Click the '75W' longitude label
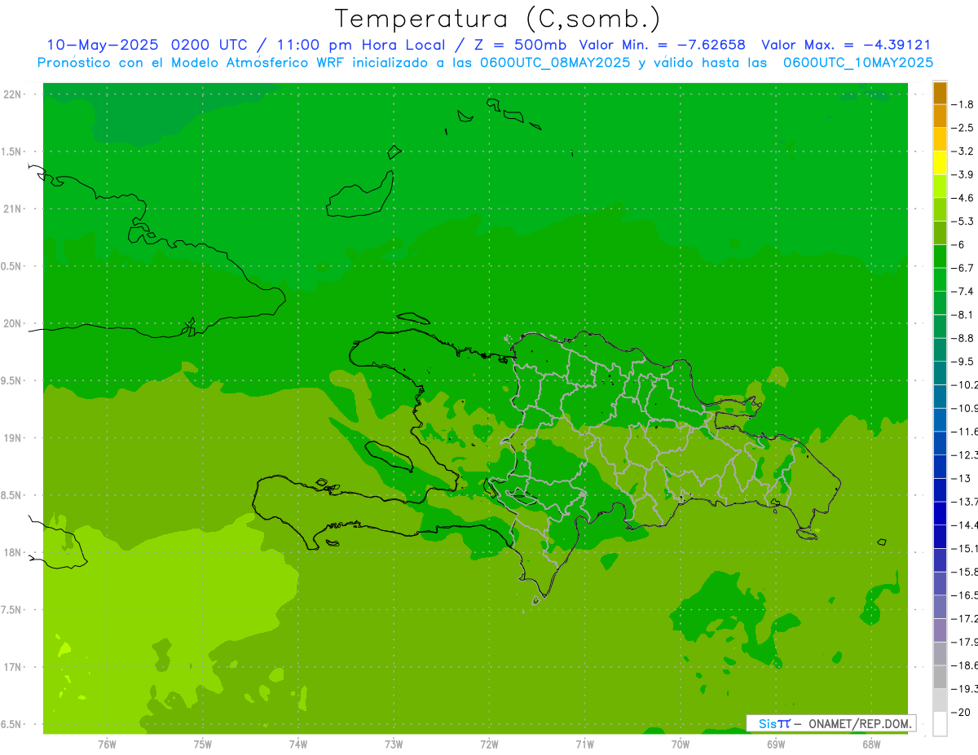 [203, 744]
